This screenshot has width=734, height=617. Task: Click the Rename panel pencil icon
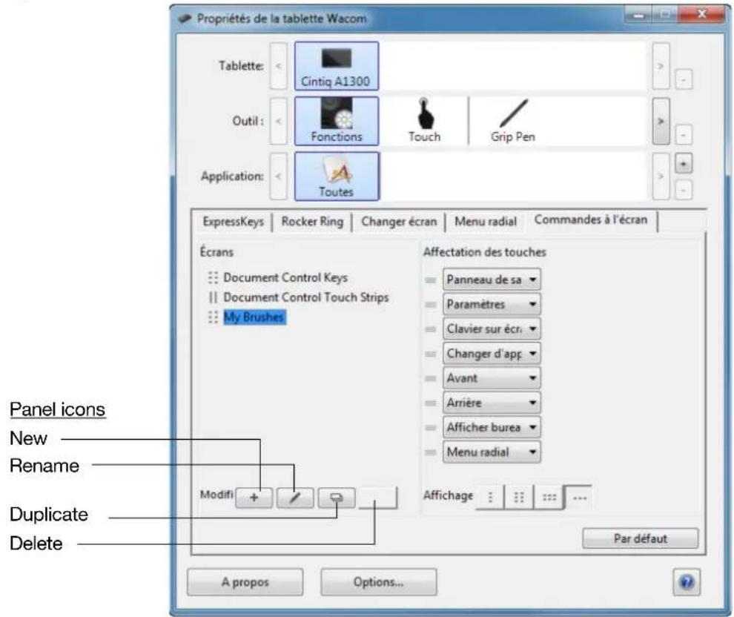coord(295,497)
